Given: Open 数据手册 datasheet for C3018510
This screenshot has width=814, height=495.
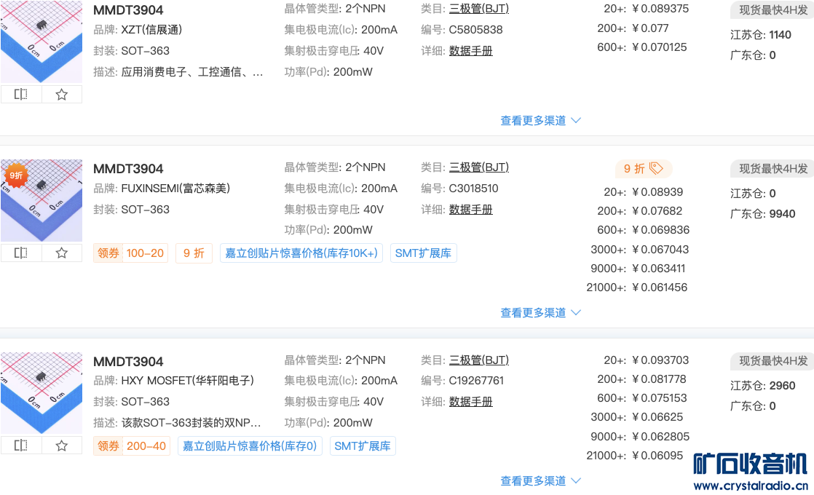Looking at the screenshot, I should (x=471, y=210).
